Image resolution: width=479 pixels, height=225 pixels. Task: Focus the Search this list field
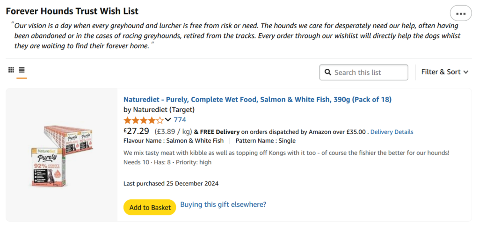[363, 73]
